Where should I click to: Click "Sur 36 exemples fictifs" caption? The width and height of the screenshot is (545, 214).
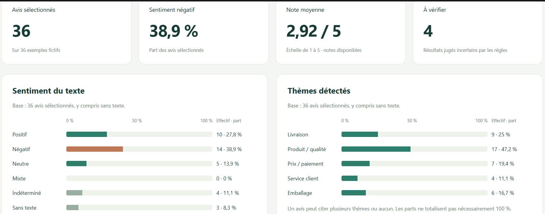[36, 50]
